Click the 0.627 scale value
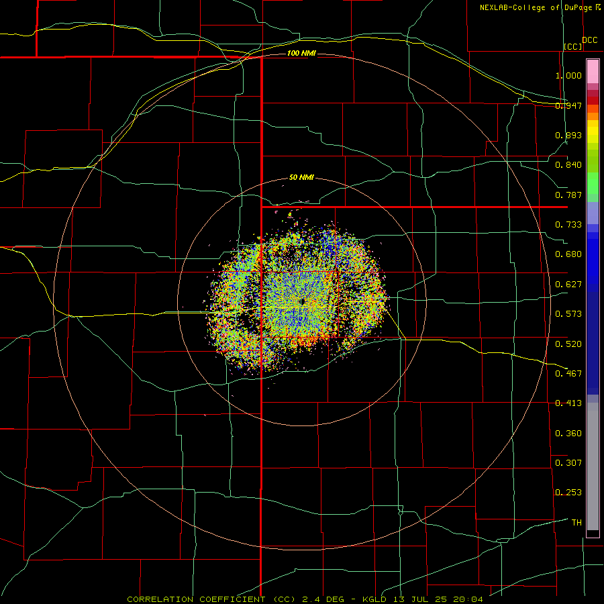604x604 pixels. click(x=568, y=285)
